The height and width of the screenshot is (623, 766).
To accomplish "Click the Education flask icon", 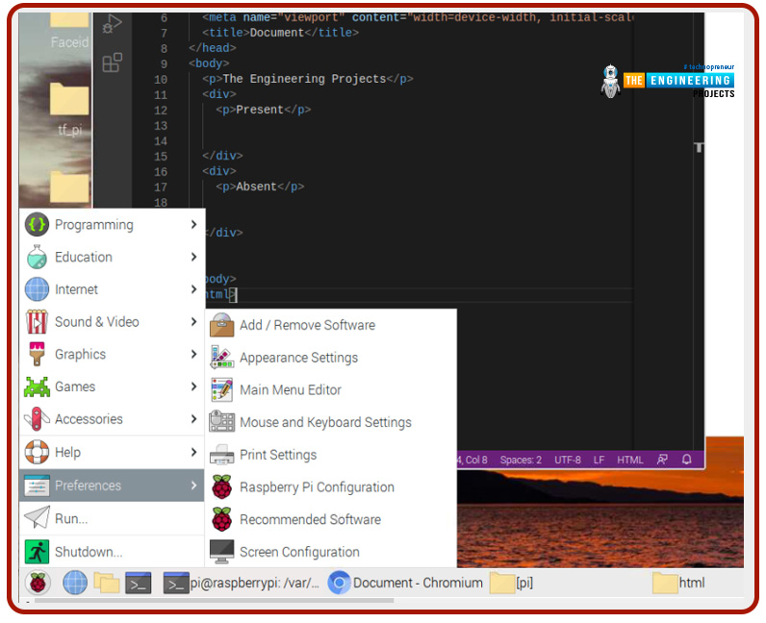I will pos(38,257).
